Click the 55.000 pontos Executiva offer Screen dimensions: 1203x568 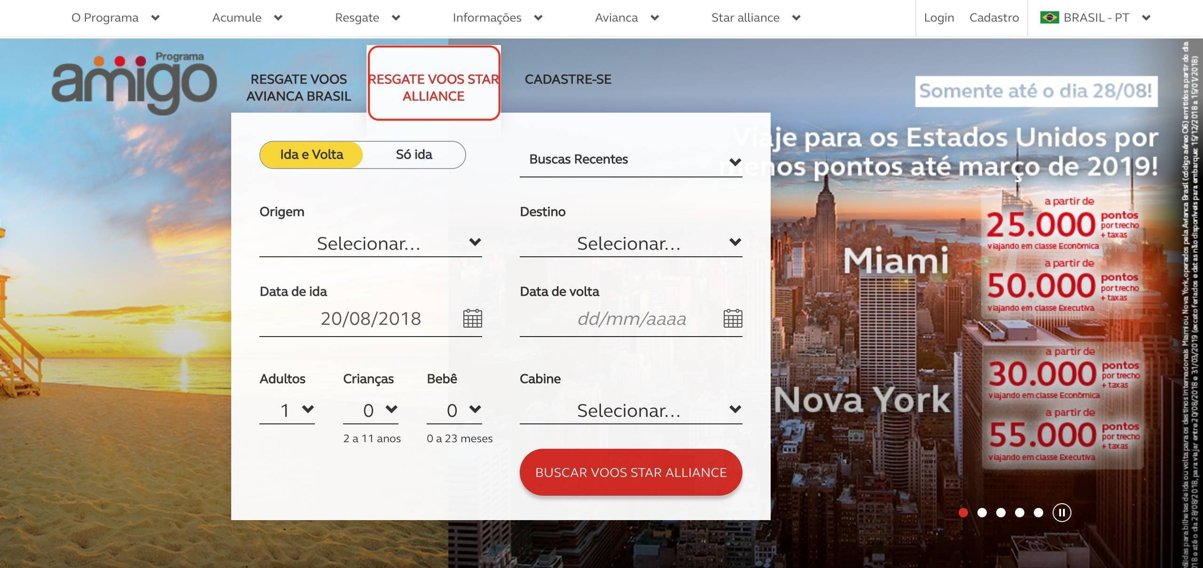[x=1064, y=435]
